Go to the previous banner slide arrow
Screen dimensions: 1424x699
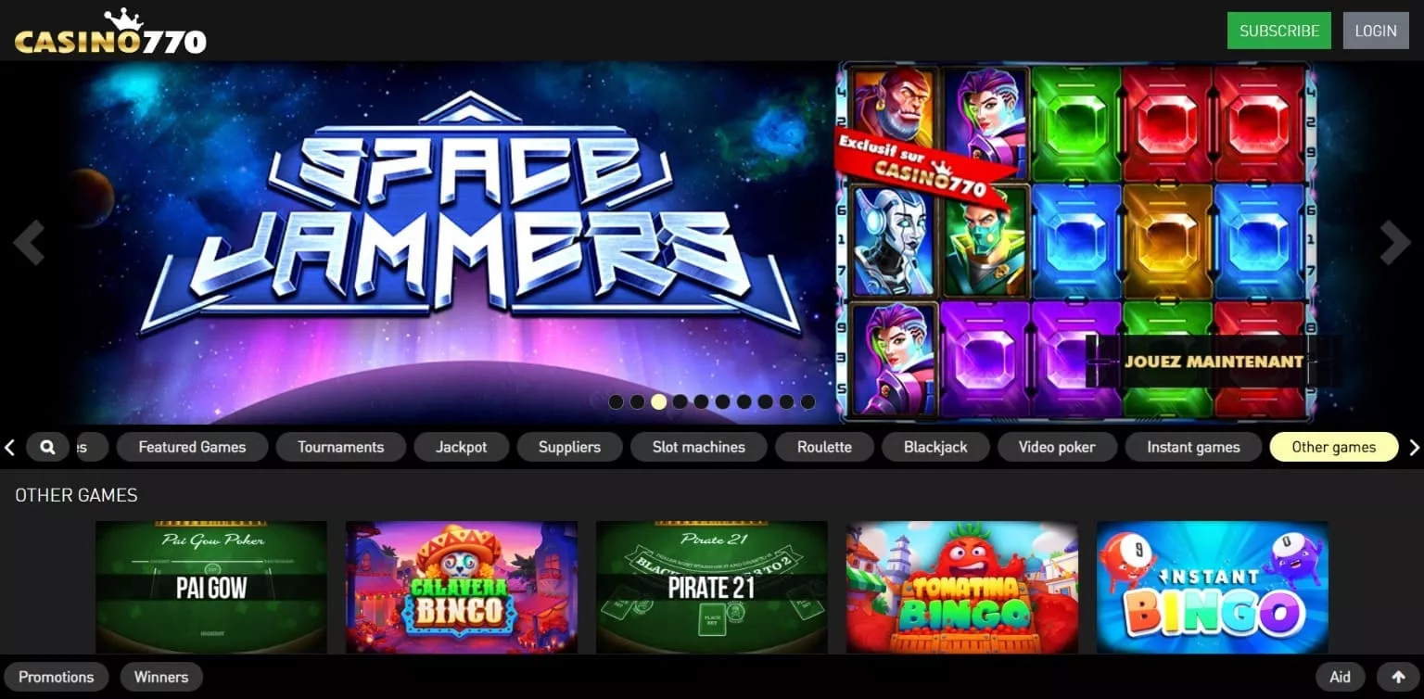29,243
